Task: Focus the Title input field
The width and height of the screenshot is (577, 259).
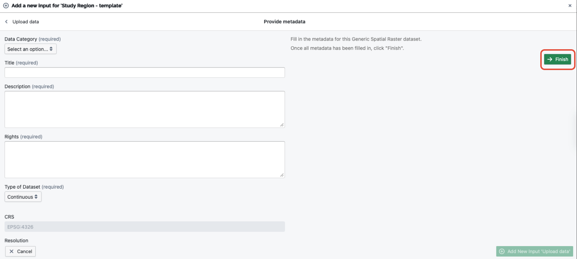Action: pyautogui.click(x=145, y=73)
